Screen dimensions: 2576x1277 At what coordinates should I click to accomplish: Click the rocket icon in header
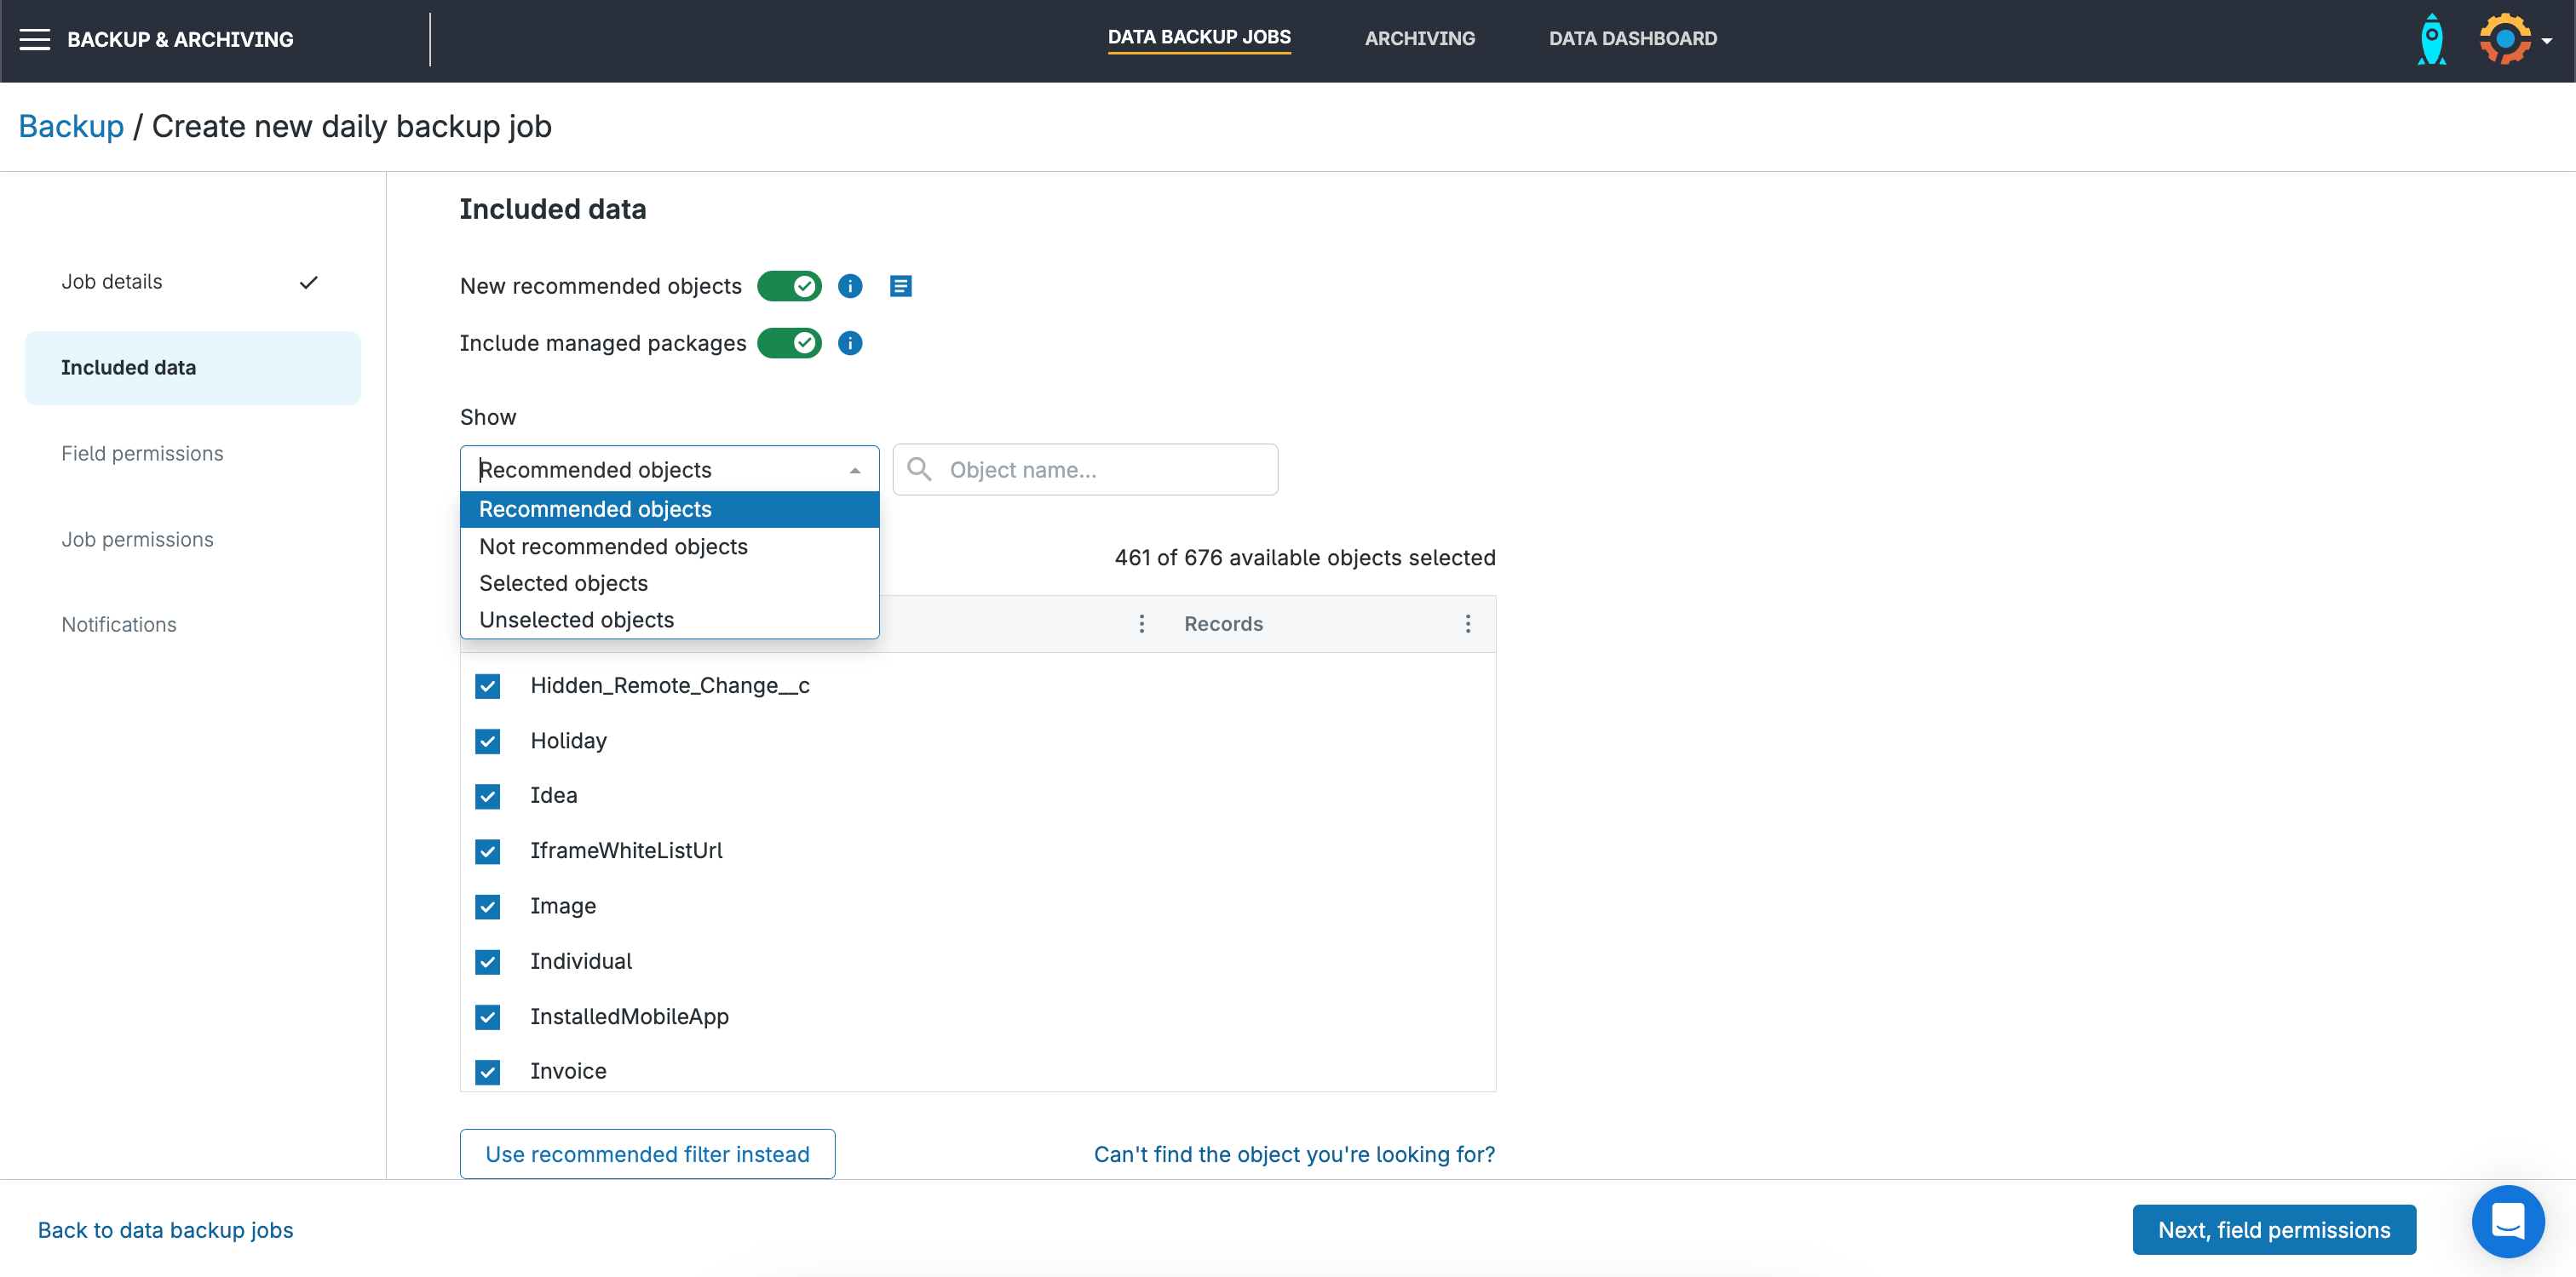point(2431,40)
